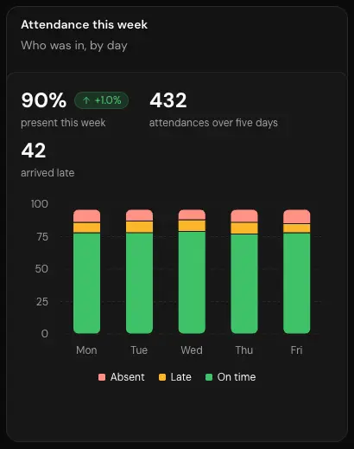Click the Wed axis label
The width and height of the screenshot is (354, 449).
tap(192, 350)
